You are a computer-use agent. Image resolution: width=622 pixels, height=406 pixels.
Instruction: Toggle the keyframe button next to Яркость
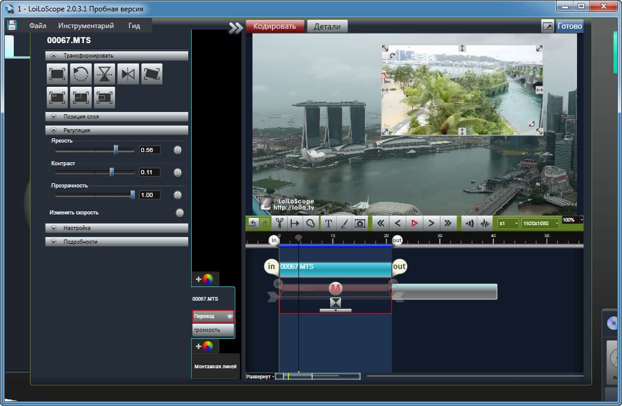[x=177, y=150]
